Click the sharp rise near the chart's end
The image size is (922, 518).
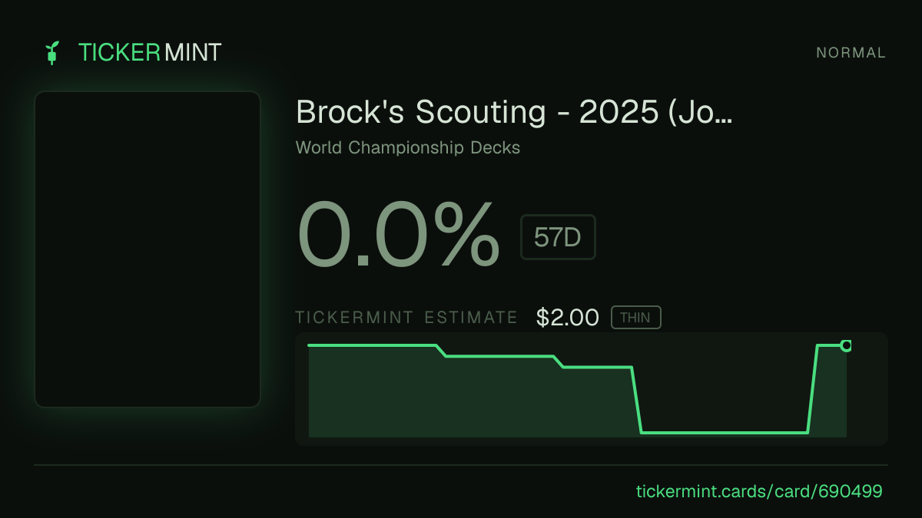point(812,389)
